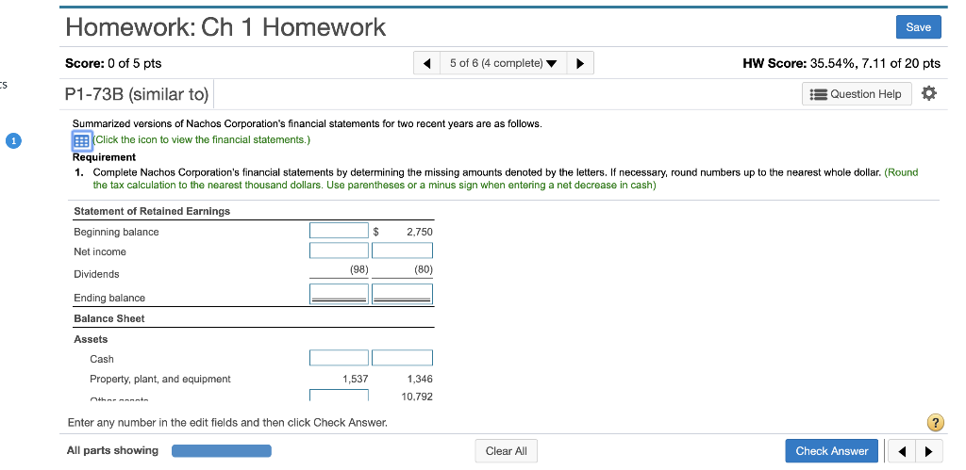Click the 'Requirement' heading

coord(104,157)
